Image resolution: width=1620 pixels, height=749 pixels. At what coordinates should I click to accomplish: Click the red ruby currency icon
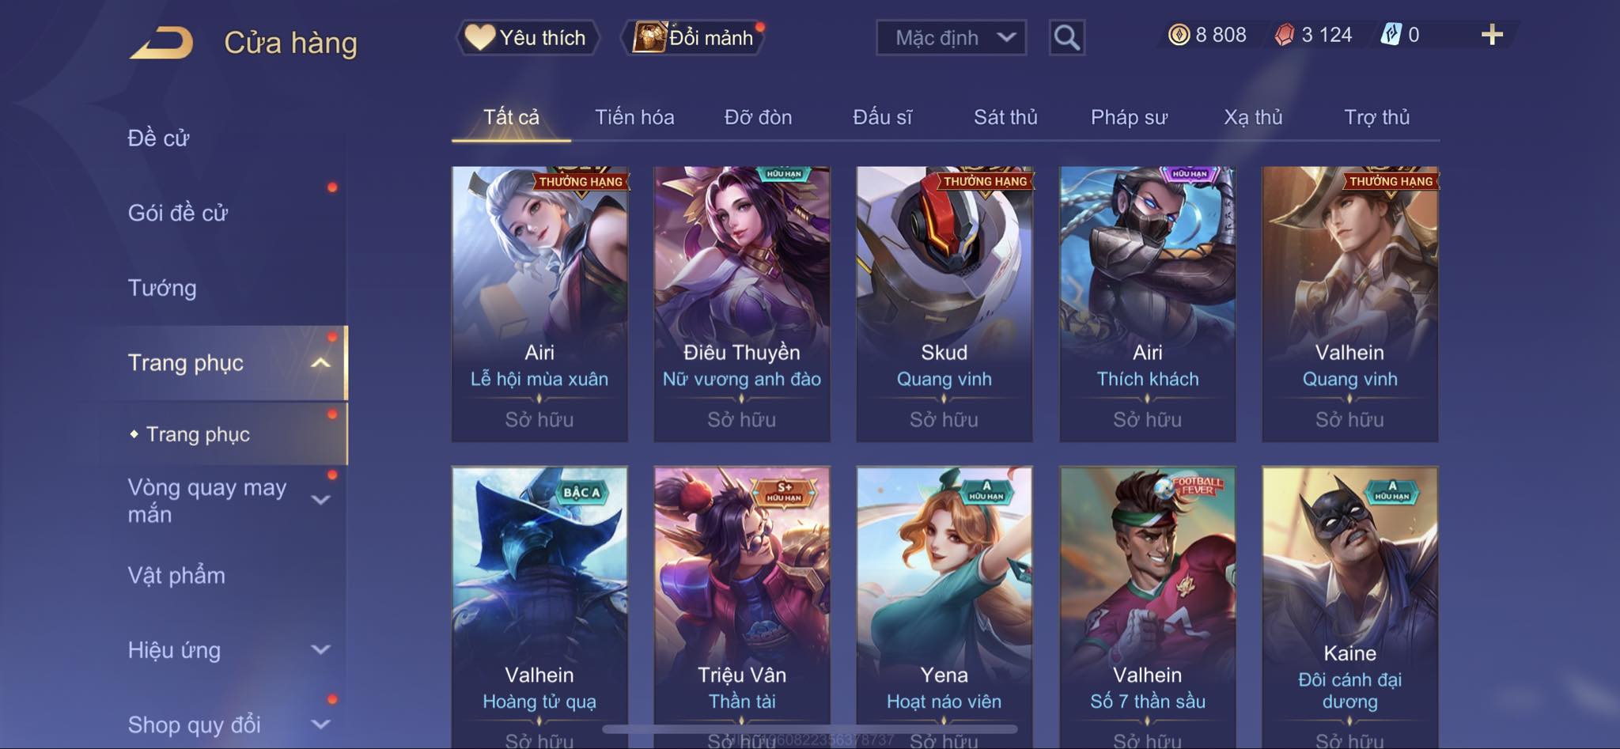1285,35
